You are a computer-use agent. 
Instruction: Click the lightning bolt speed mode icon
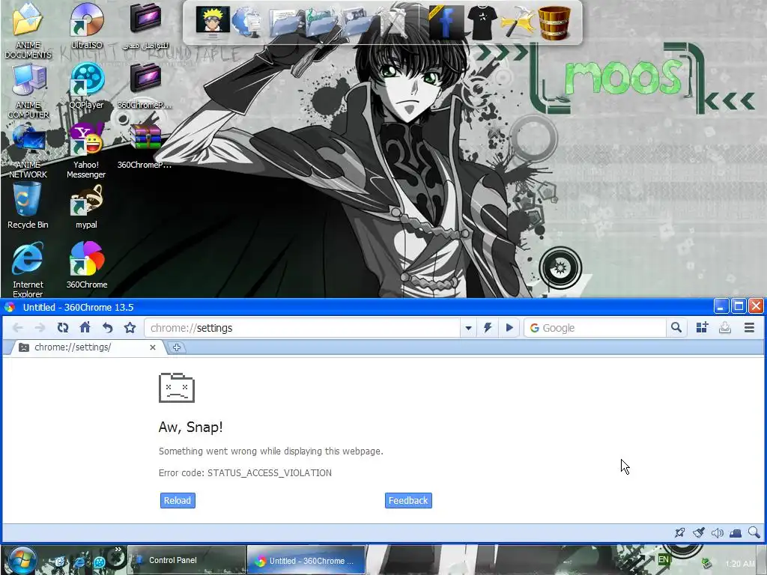click(x=488, y=328)
